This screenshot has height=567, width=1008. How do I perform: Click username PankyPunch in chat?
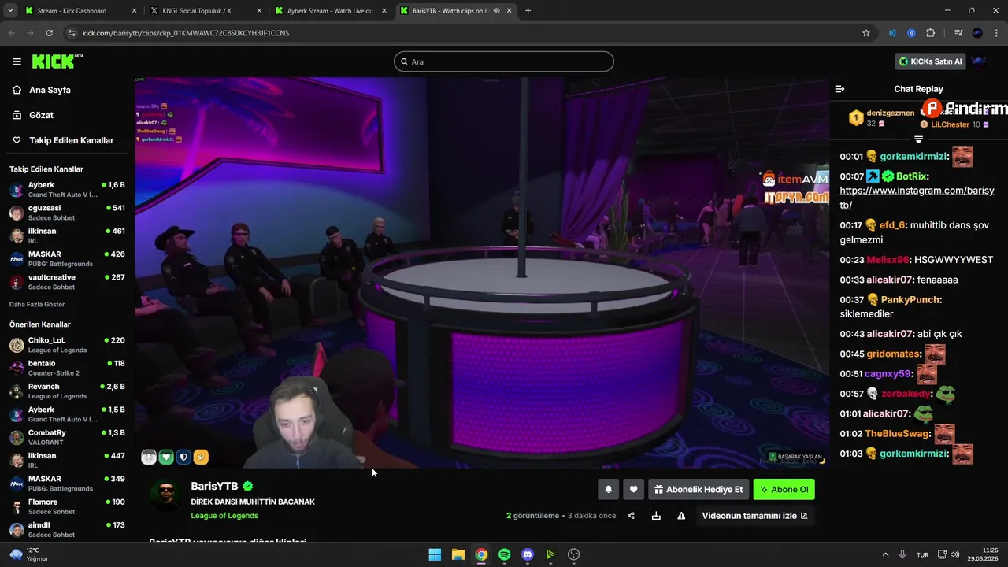pyautogui.click(x=910, y=300)
